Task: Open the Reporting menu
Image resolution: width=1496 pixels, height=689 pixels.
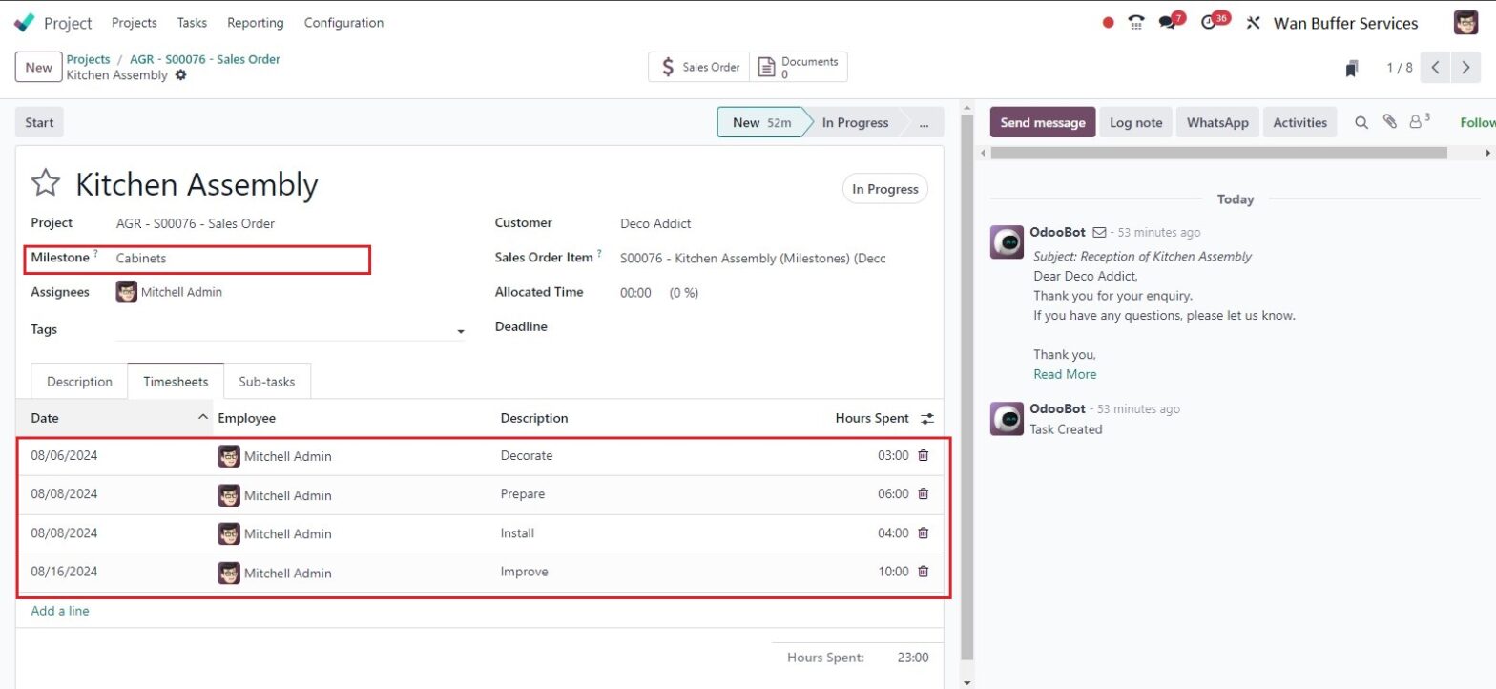Action: (x=256, y=23)
